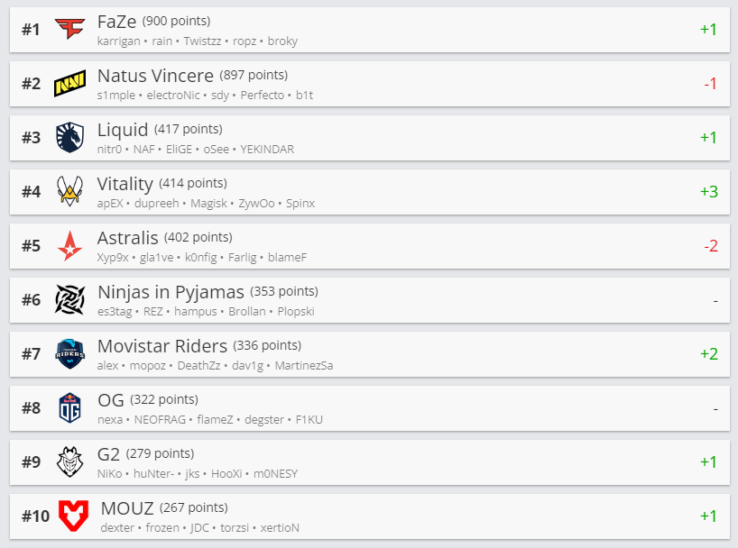
Task: Click the Vitality bee logo
Action: point(69,191)
